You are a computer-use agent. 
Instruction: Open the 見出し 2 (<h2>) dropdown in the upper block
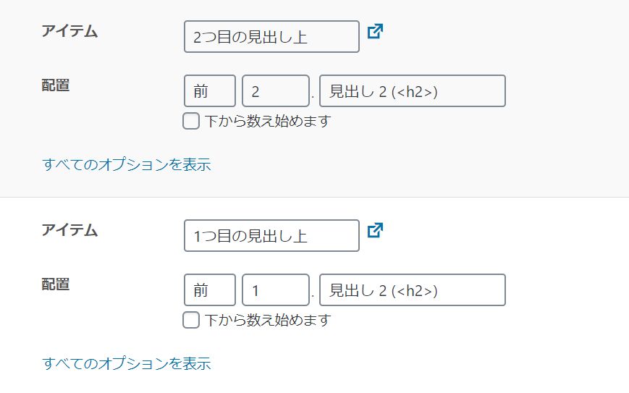[x=413, y=91]
